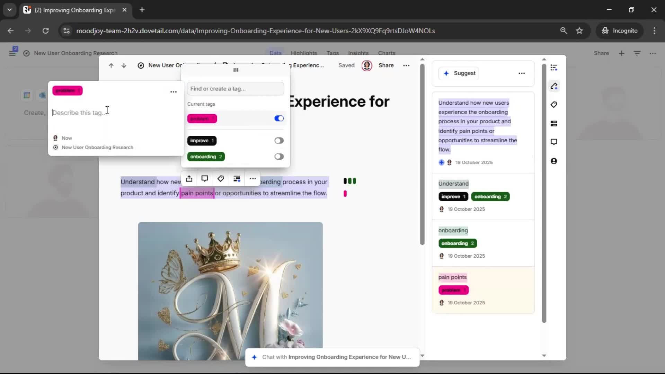Toggle off the problem tag switch
Viewport: 665px width, 374px height.
point(279,118)
